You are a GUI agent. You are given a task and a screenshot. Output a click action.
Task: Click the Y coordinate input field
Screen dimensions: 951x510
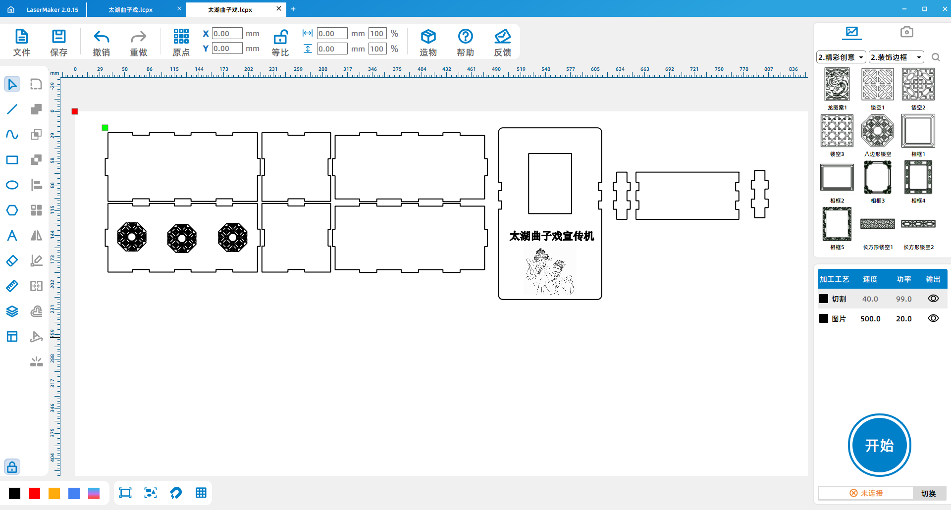pyautogui.click(x=227, y=49)
